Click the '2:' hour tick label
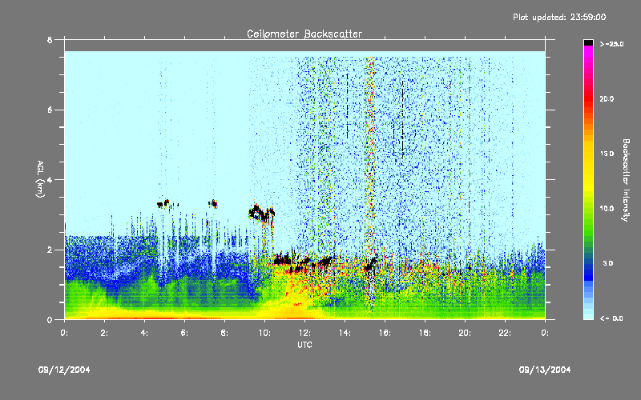The width and height of the screenshot is (641, 400). click(x=105, y=333)
